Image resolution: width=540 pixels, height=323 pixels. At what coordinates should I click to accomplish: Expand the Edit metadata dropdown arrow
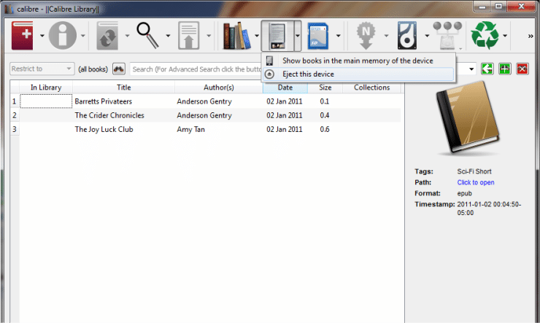click(83, 36)
